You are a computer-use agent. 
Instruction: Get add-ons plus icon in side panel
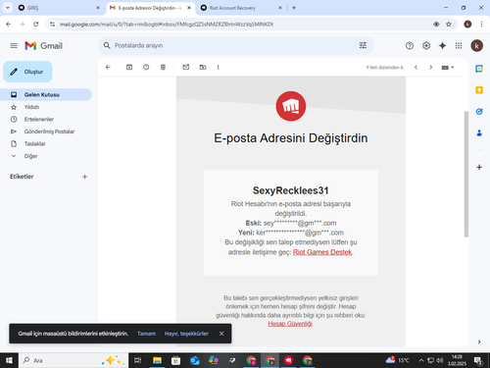(x=479, y=167)
